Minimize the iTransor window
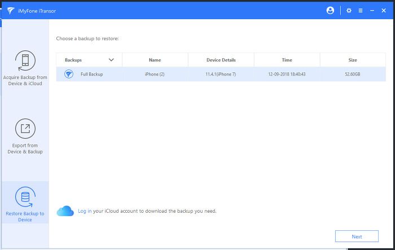Viewport: 395px width, 250px height. (x=372, y=11)
